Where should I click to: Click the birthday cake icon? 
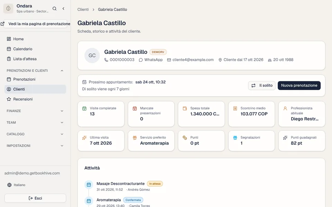(x=270, y=60)
